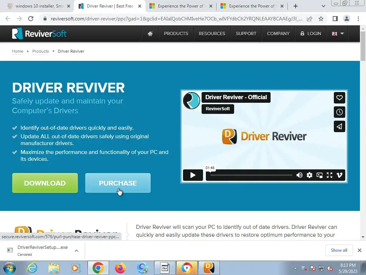The height and width of the screenshot is (275, 366).
Task: Show hidden system tray icons
Action: (295, 268)
